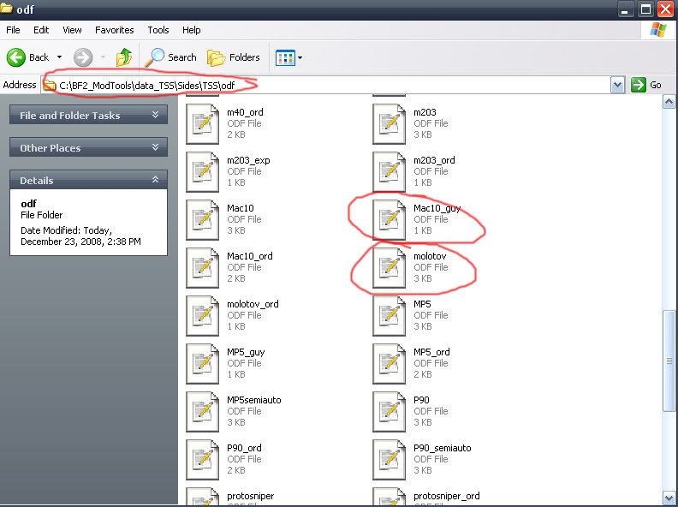Image resolution: width=678 pixels, height=507 pixels.
Task: Open the Views dropdown arrow
Action: (300, 57)
